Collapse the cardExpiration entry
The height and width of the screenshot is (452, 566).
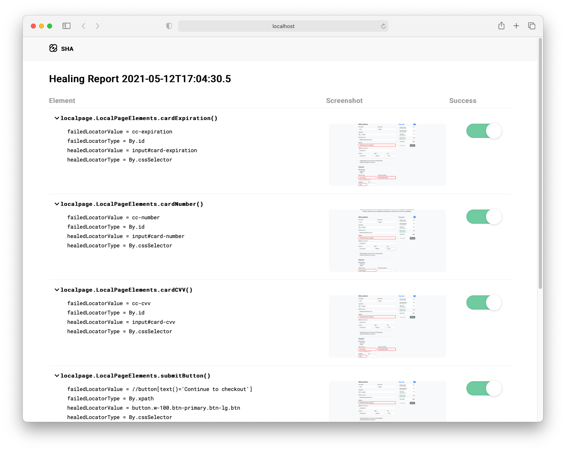tap(57, 118)
